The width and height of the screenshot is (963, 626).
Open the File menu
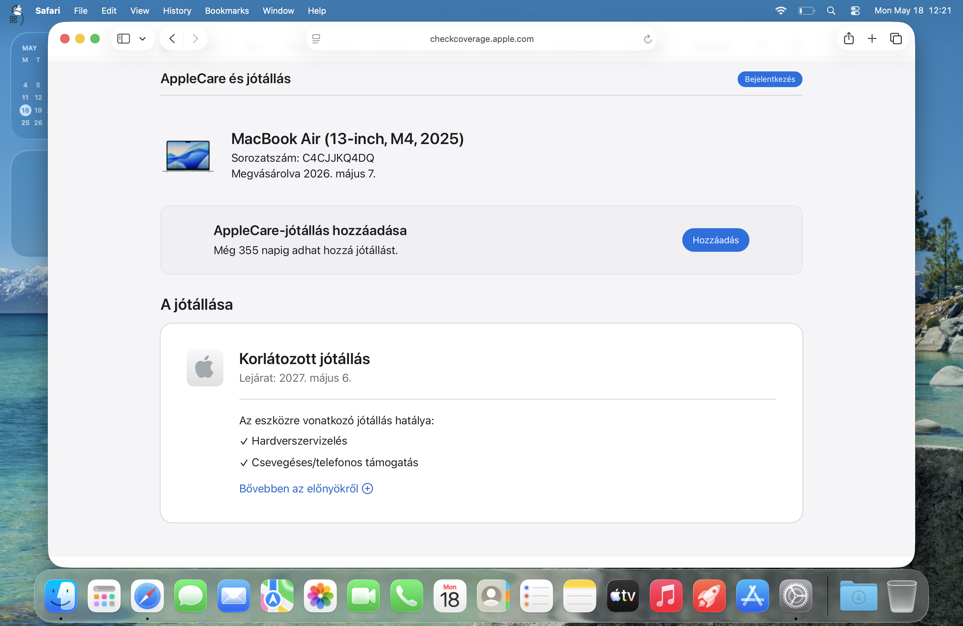pos(81,10)
